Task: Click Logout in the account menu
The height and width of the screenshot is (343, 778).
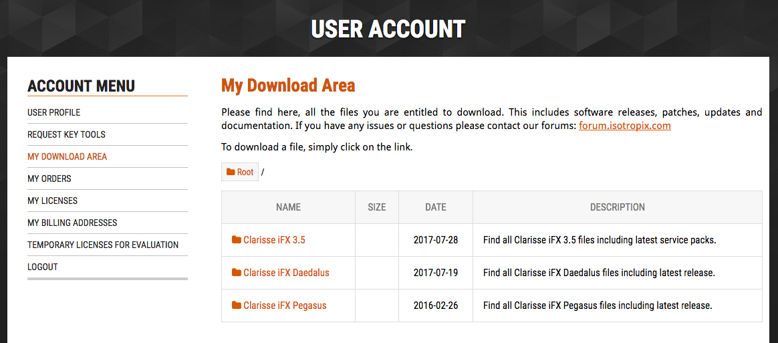Action: (43, 267)
